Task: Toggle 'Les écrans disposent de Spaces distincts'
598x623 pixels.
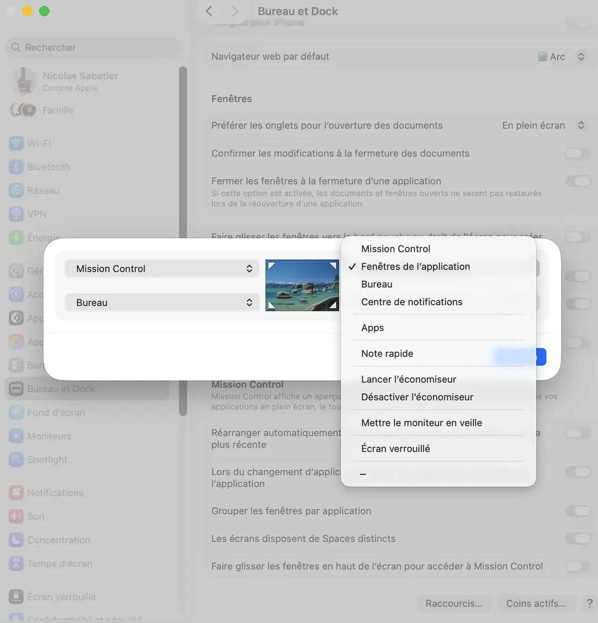Action: click(578, 539)
